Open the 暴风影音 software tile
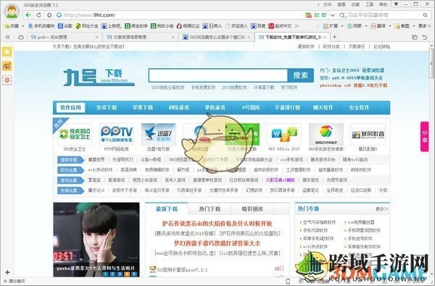Image resolution: width=435 pixels, height=286 pixels. 368,137
